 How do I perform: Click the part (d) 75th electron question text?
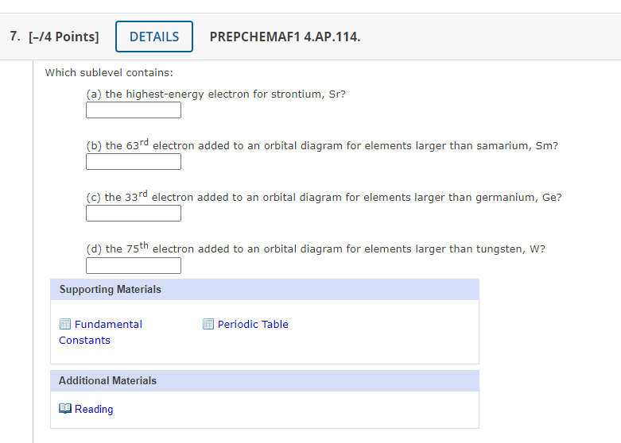point(316,248)
